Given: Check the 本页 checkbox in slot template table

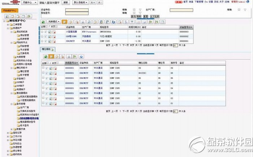Looking at the screenshot, I should [57, 63].
